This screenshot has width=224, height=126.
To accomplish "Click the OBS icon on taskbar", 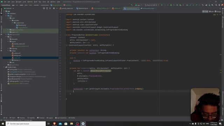I will click(77, 124).
